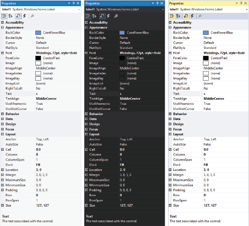This screenshot has width=249, height=226.
Task: Pin the dark middle Properties panel
Action: [x=157, y=3]
